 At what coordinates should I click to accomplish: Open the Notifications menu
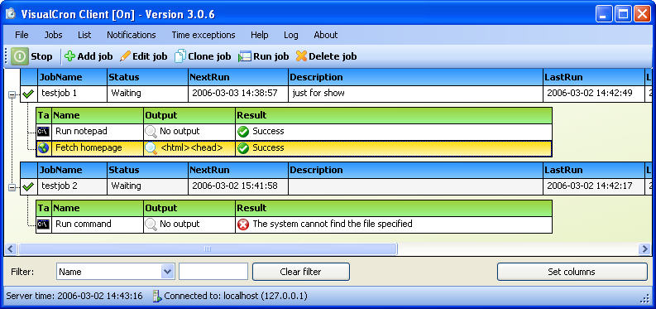click(132, 35)
